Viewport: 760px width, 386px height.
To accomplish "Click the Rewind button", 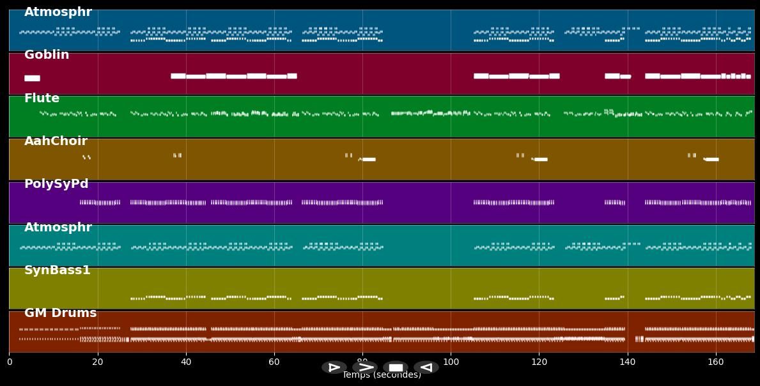I will click(426, 367).
